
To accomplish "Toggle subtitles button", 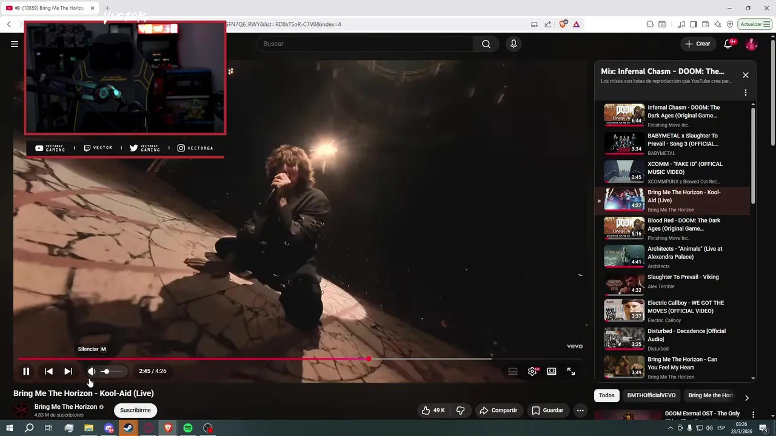I will point(513,371).
